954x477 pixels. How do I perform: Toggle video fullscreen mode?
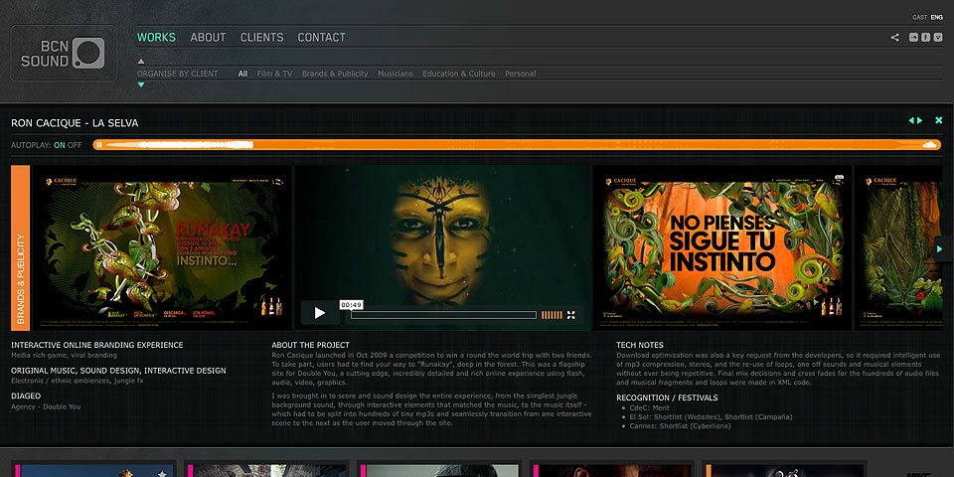click(x=570, y=315)
